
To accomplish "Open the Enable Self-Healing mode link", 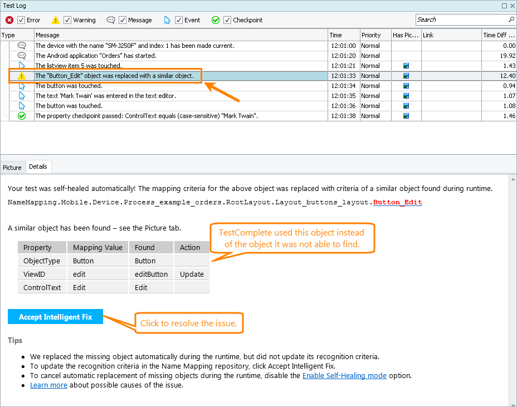I will [x=344, y=375].
